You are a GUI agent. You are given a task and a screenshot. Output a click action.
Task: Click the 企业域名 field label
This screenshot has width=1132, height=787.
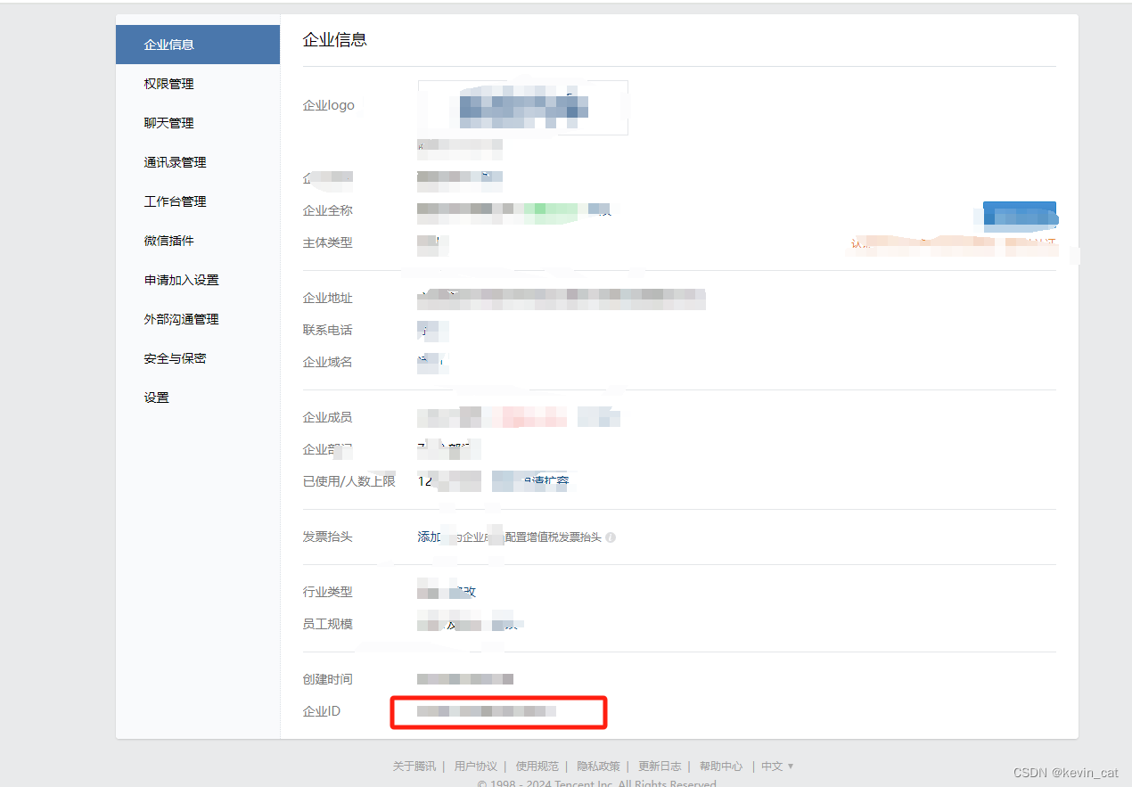328,362
